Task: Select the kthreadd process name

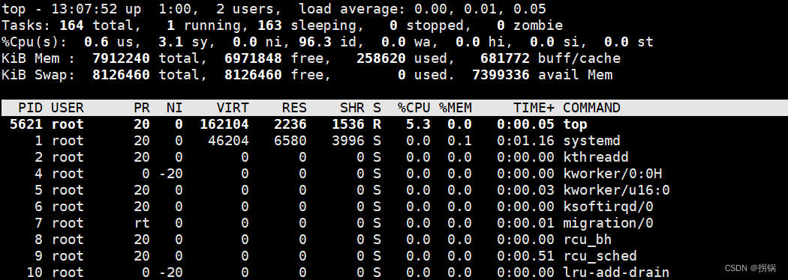Action: tap(596, 157)
